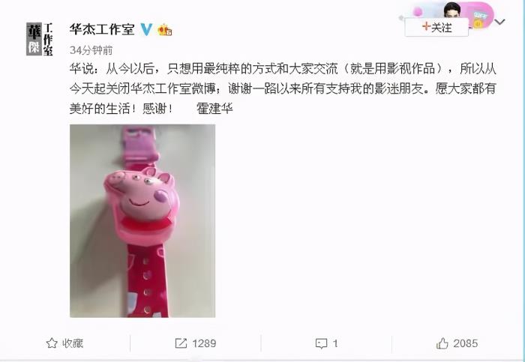Open the 华杰工作室 profile avatar
This screenshot has width=525, height=362.
pyautogui.click(x=40, y=39)
